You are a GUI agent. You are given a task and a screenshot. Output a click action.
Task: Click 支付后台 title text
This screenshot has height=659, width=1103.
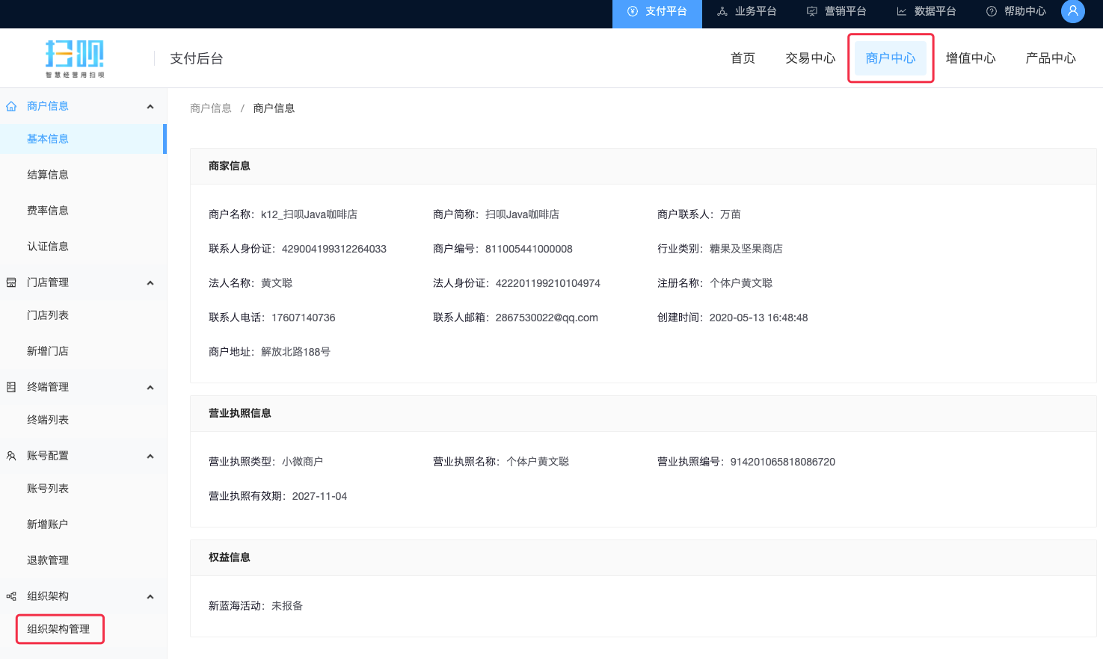pos(196,58)
